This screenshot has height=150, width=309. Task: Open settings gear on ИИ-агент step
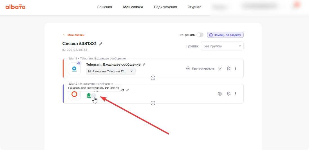coord(229,94)
